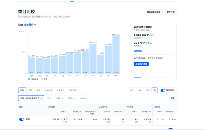Open the 订单总价 metric dropdown
Viewport: 205px width, 130px height.
point(30,25)
